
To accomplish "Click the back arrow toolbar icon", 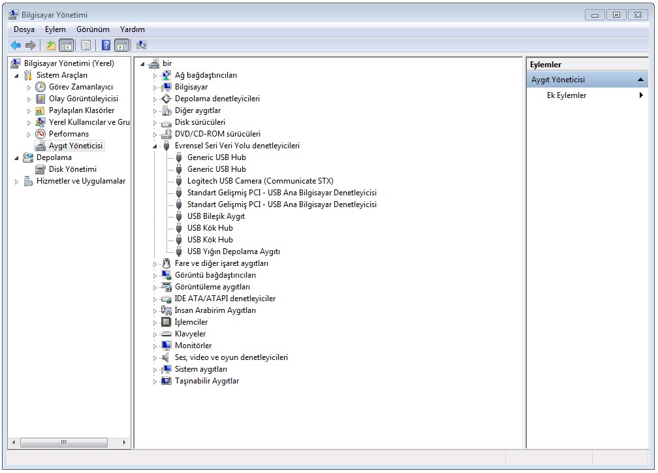I will (15, 45).
